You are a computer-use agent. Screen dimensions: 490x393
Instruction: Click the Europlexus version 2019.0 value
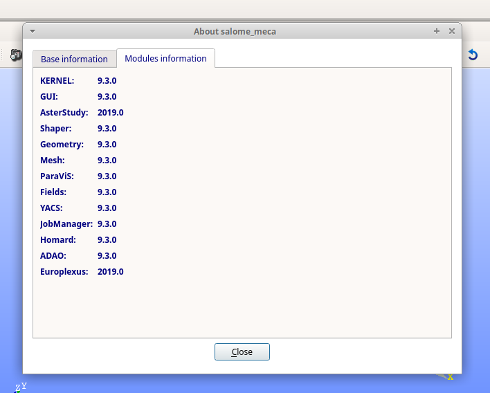pos(110,272)
